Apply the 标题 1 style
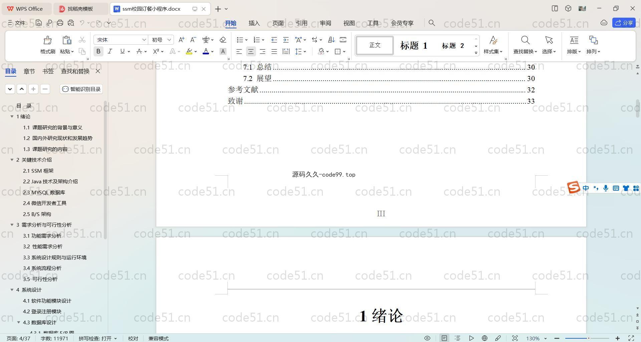The height and width of the screenshot is (342, 641). (414, 45)
